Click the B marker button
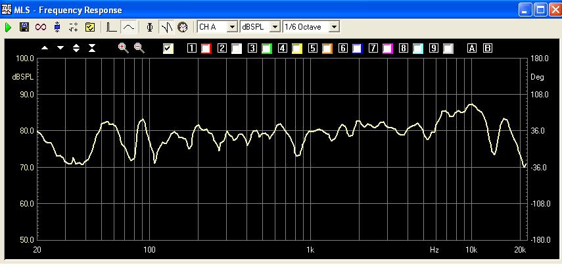This screenshot has height=267, width=562. tap(487, 48)
